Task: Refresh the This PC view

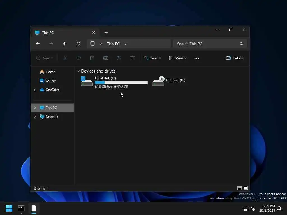Action: 78,44
